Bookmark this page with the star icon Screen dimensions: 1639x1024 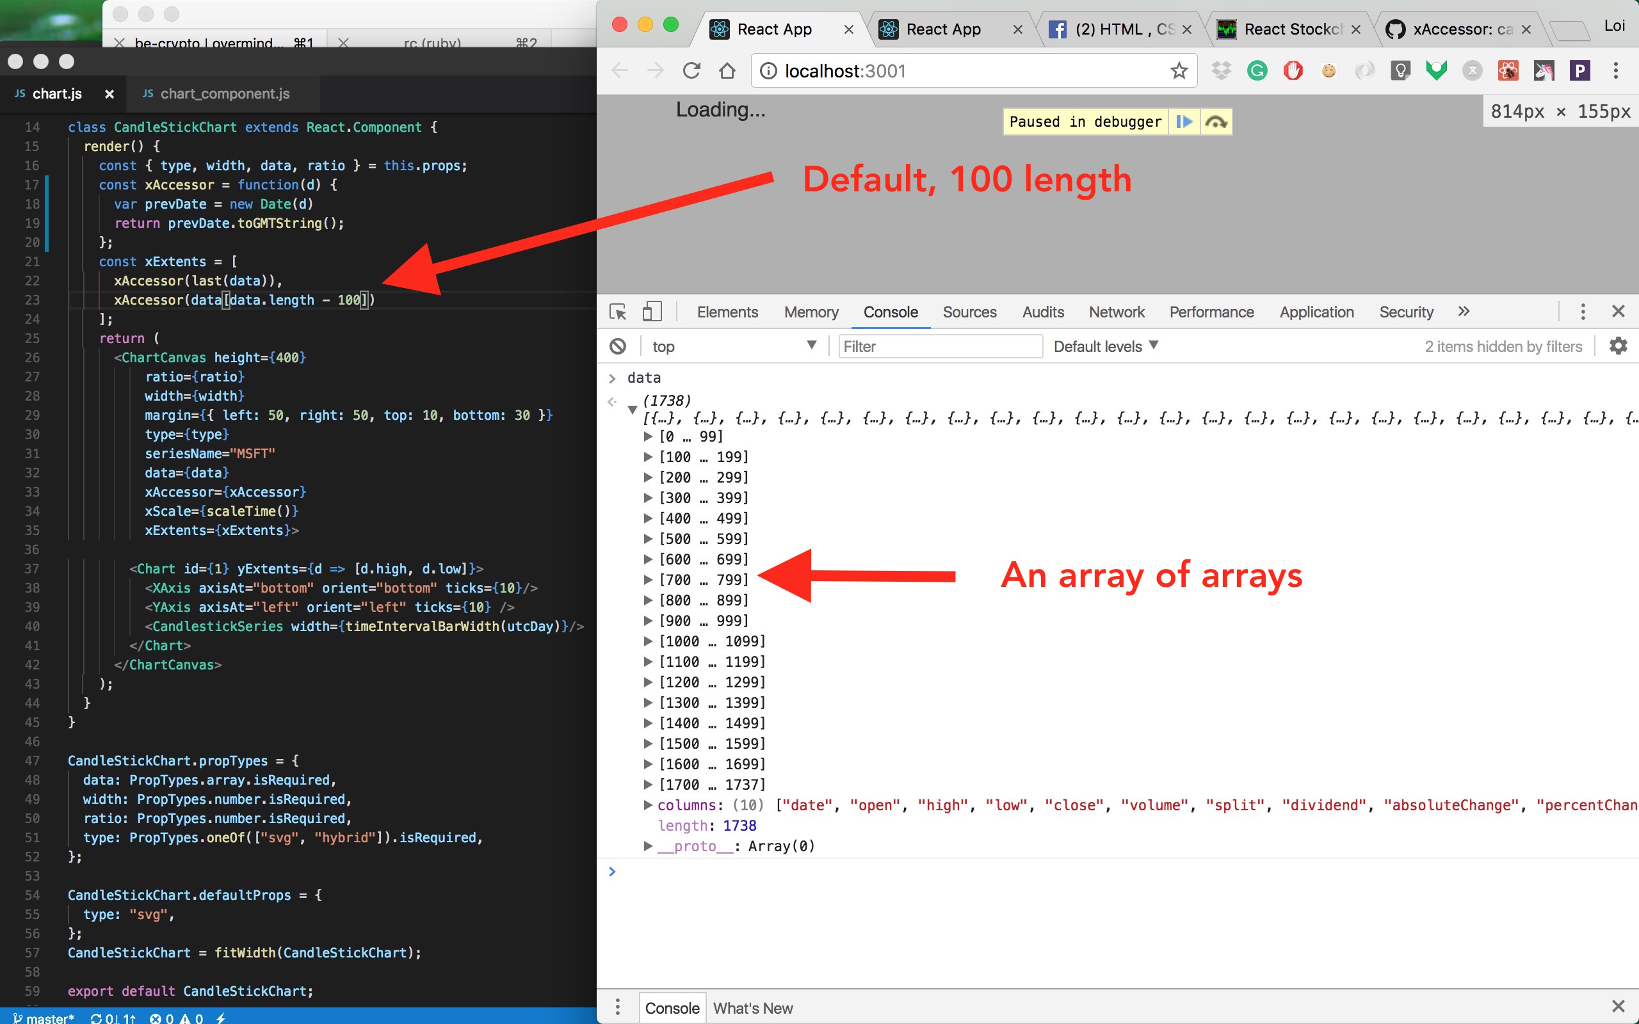[1179, 70]
